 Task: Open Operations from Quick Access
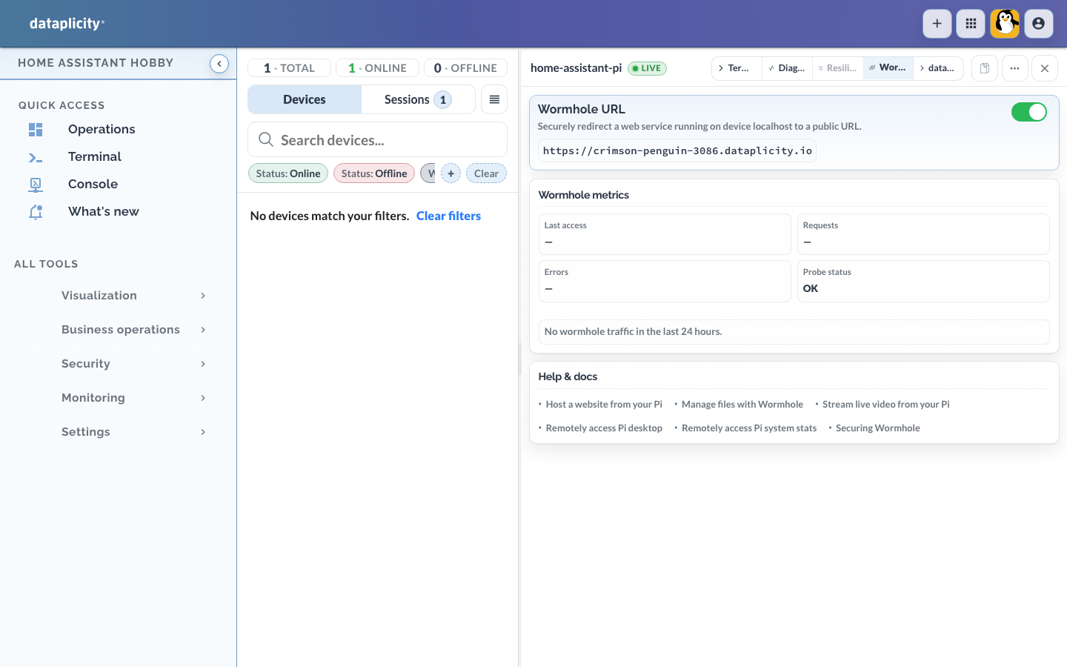click(x=102, y=130)
